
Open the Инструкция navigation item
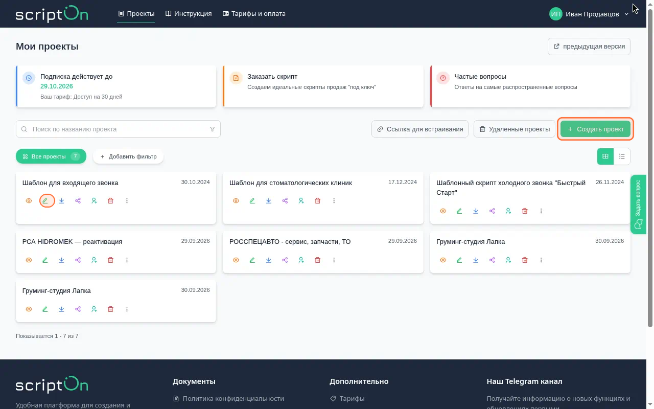(189, 14)
